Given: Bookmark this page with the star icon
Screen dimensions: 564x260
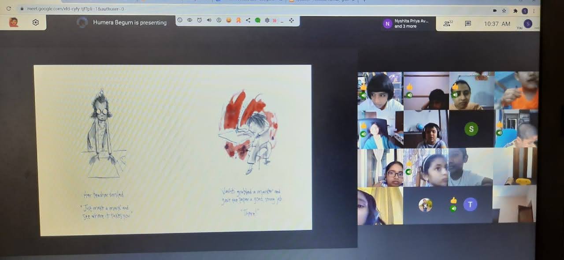Looking at the screenshot, I should 504,10.
